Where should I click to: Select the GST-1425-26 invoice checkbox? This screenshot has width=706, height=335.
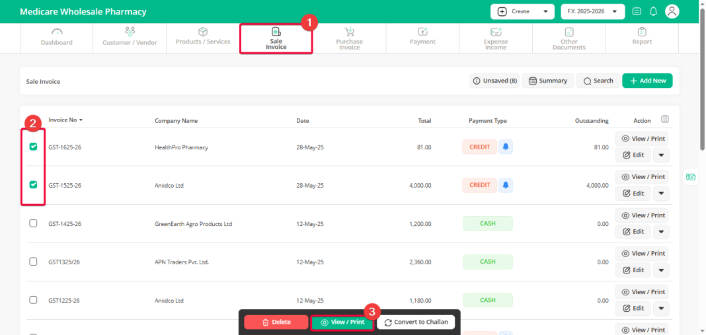[x=33, y=223]
